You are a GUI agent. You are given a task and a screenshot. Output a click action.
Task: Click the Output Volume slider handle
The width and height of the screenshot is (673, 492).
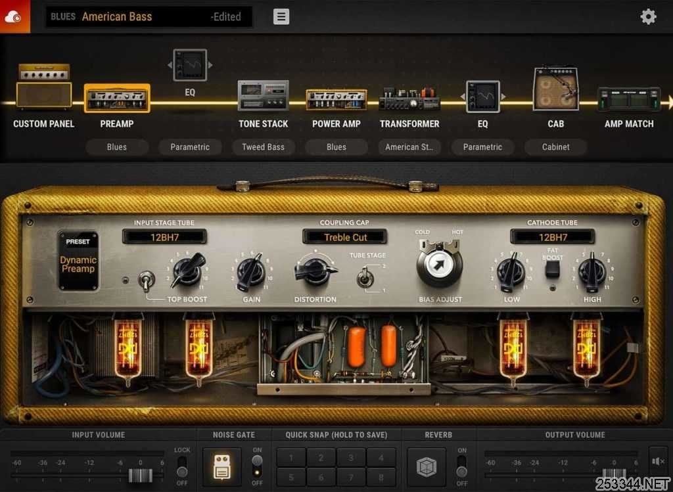click(x=614, y=476)
